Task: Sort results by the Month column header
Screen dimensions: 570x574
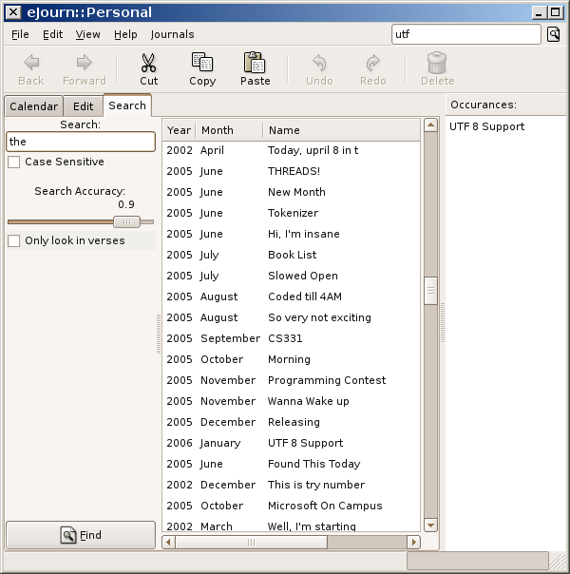Action: [x=229, y=130]
